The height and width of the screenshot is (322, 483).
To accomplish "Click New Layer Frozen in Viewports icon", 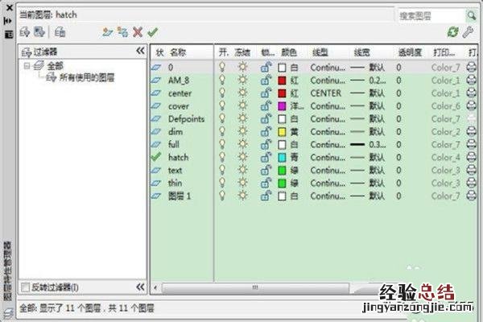I will point(122,32).
